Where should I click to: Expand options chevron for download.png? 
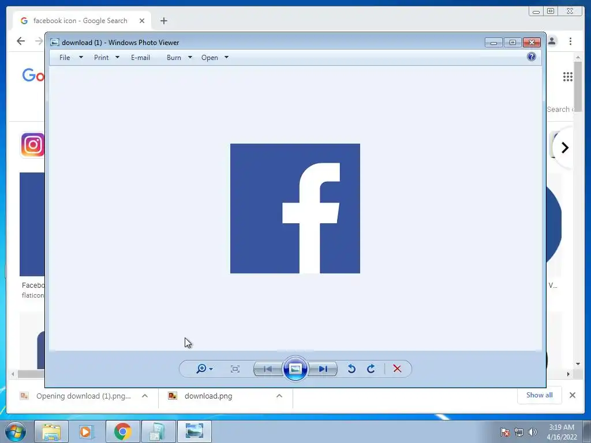pos(279,396)
